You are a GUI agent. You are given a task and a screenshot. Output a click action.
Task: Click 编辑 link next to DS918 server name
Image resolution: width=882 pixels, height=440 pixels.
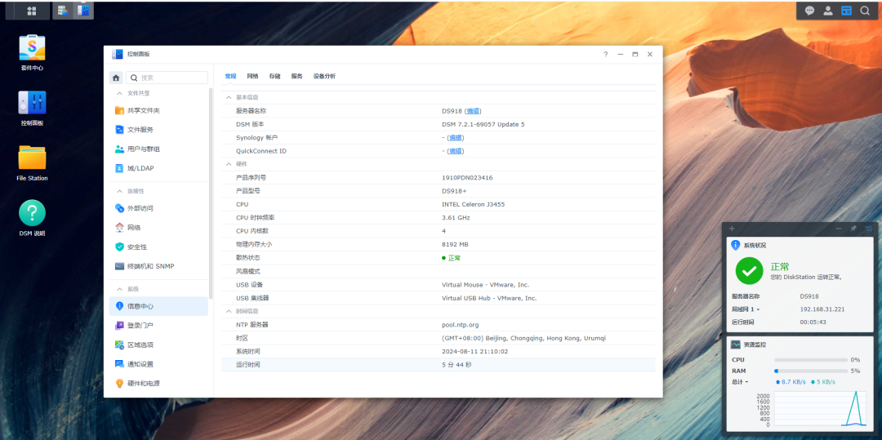point(473,111)
